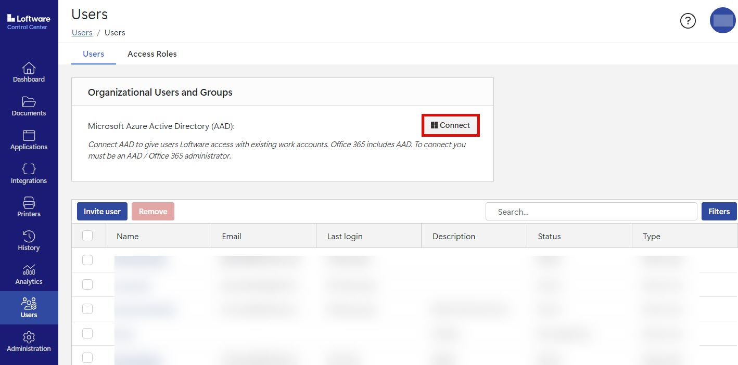Select Integrations in the sidebar
This screenshot has height=365, width=738.
[x=29, y=174]
